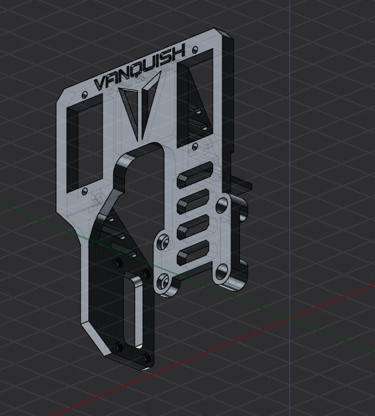Screen dimensions: 375x416
Task: Click the V-shaped logo emblem on plate
Action: coord(140,106)
